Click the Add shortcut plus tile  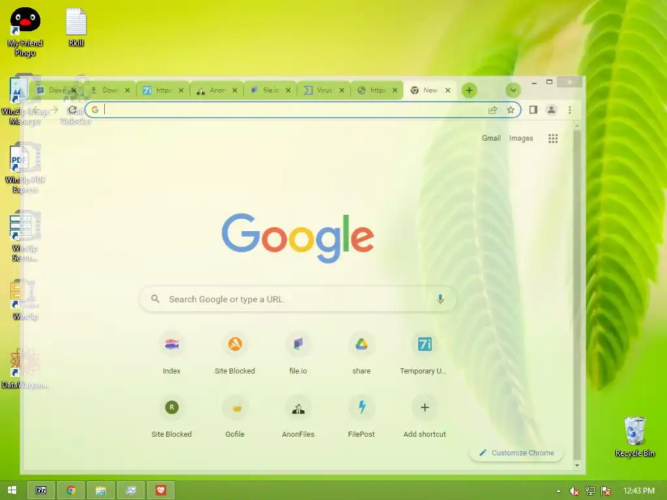click(425, 417)
